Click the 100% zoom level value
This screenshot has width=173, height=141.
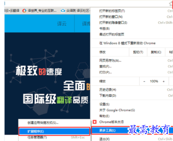click(154, 81)
